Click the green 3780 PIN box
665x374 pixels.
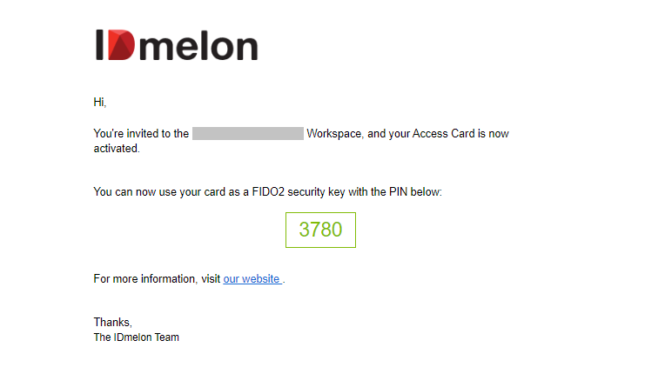point(320,230)
